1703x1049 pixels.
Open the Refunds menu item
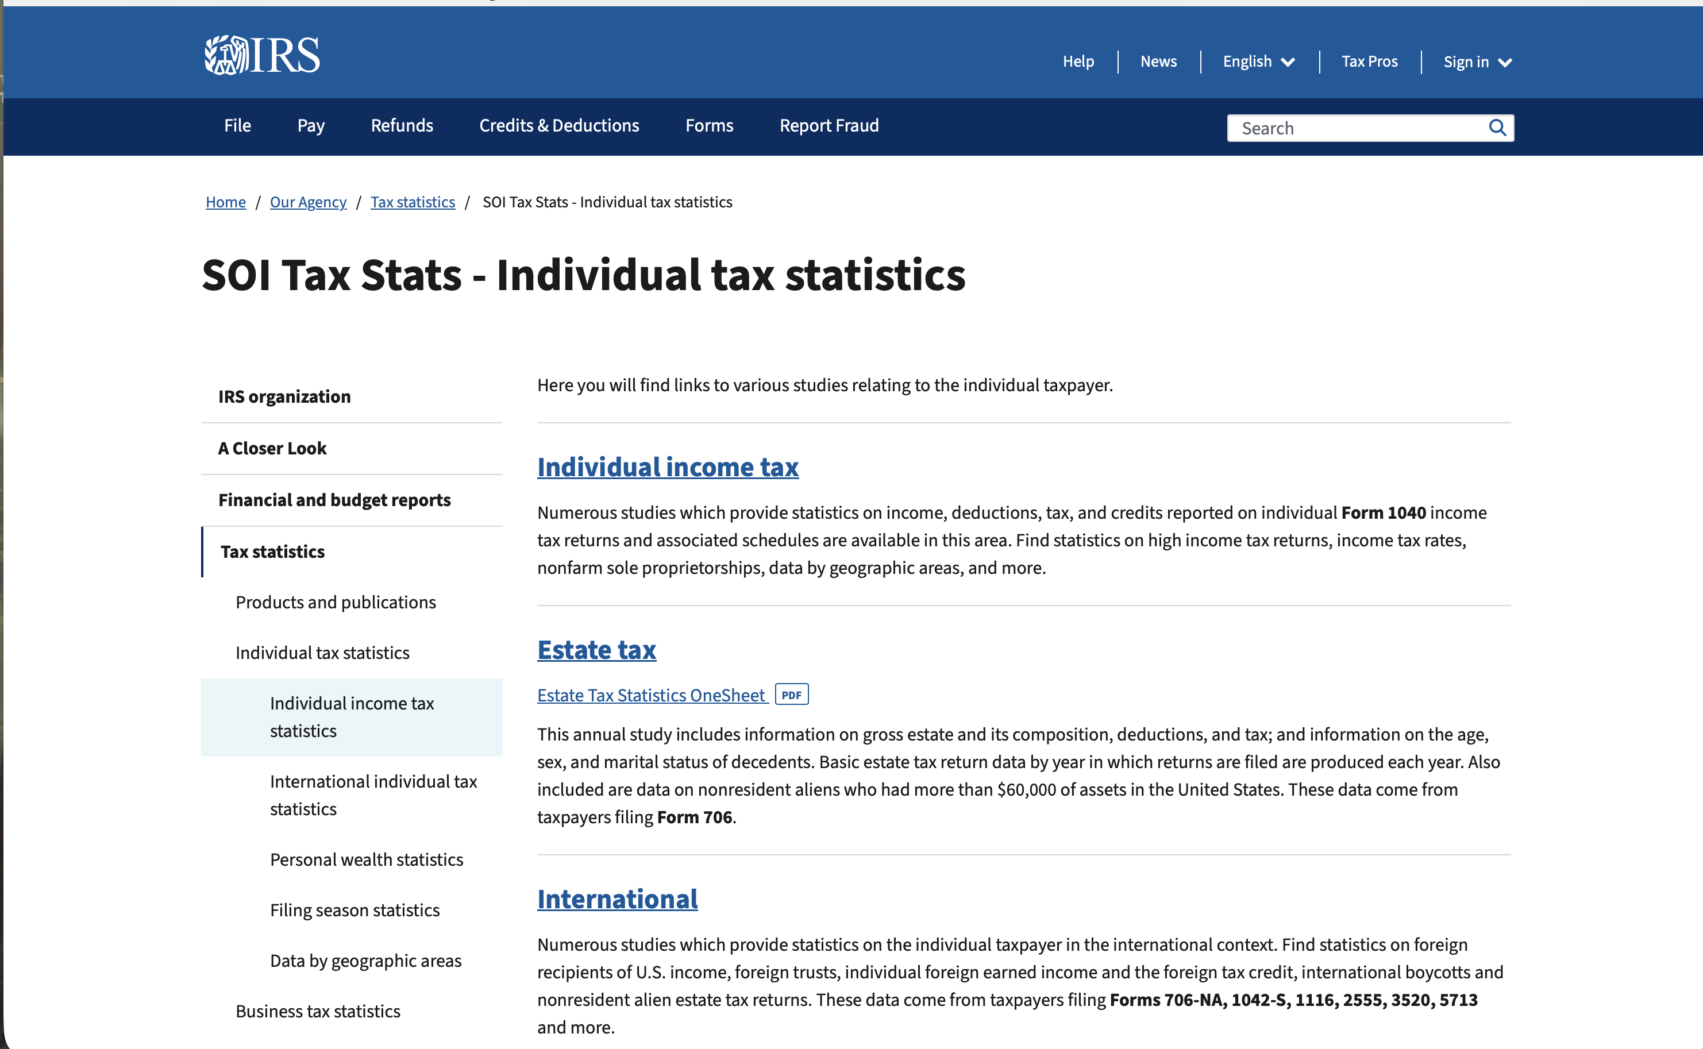[402, 126]
